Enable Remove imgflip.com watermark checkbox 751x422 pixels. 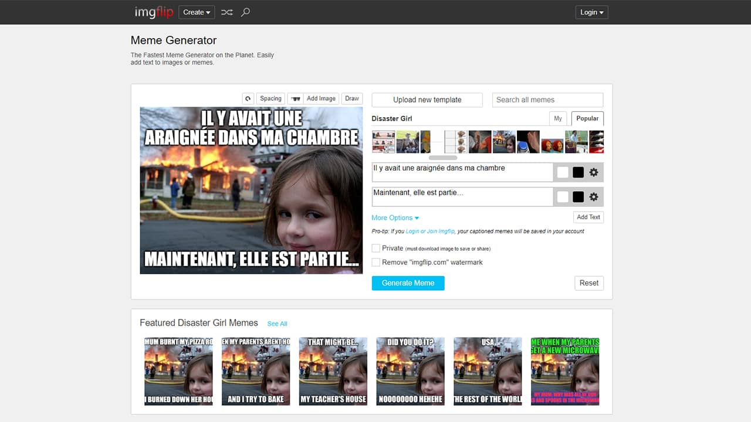(375, 262)
